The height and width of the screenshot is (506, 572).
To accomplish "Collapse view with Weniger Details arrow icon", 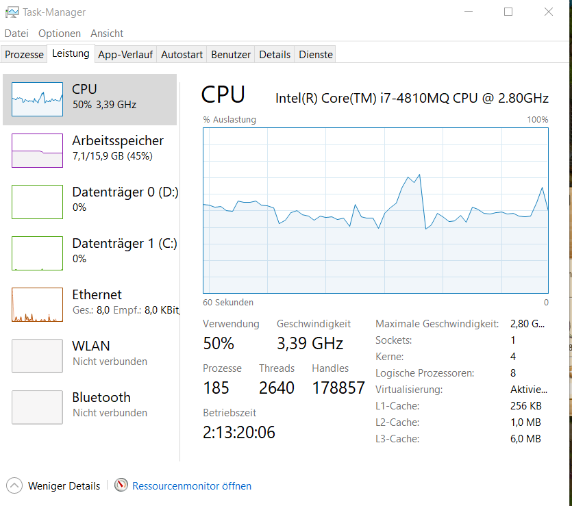I will pos(14,485).
